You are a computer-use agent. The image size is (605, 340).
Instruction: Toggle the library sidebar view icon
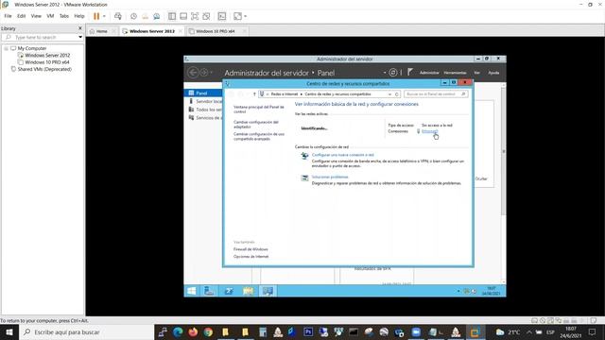coord(172,16)
